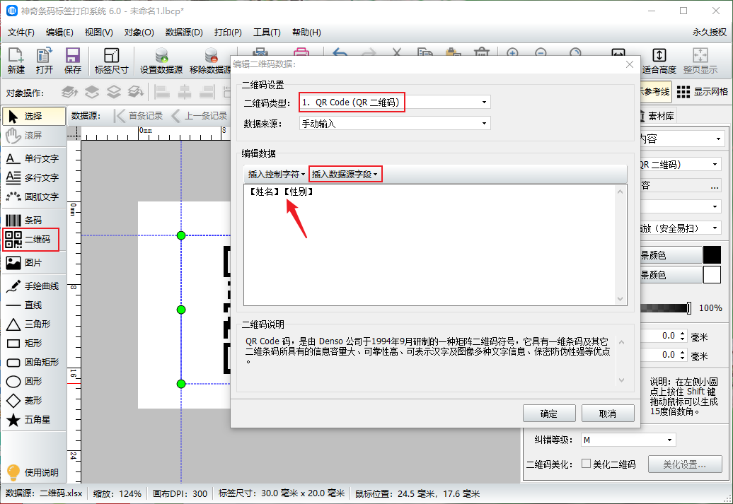This screenshot has width=733, height=504.
Task: Open the 数据源(D) menu
Action: click(x=184, y=33)
